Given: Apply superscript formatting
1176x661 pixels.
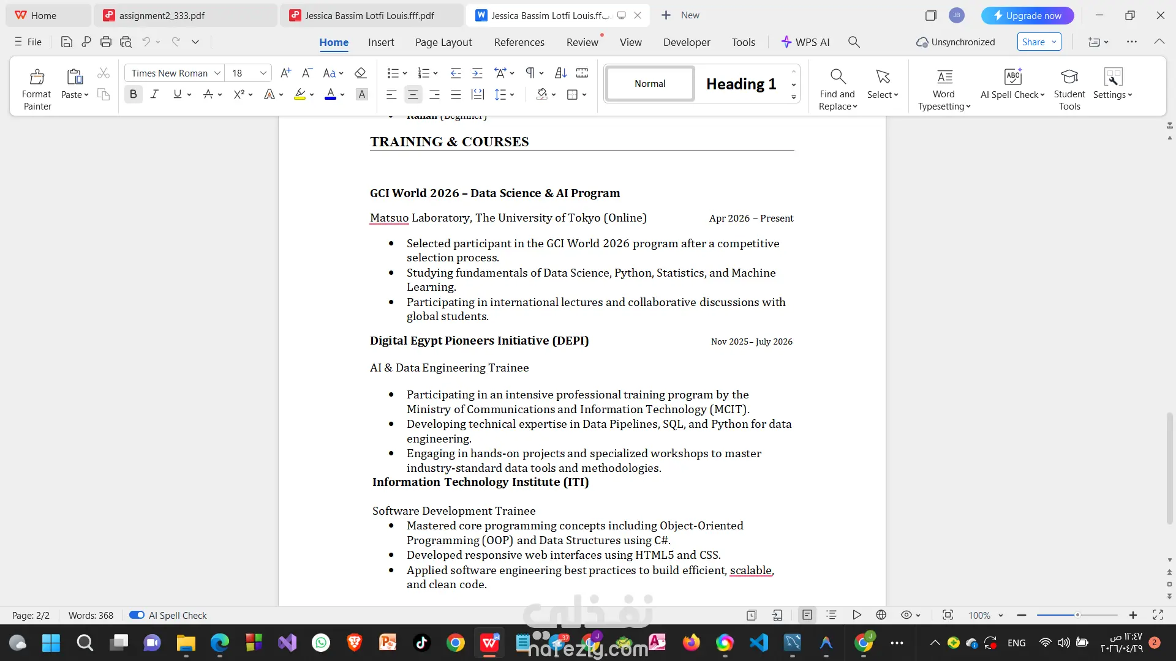Looking at the screenshot, I should 239,94.
